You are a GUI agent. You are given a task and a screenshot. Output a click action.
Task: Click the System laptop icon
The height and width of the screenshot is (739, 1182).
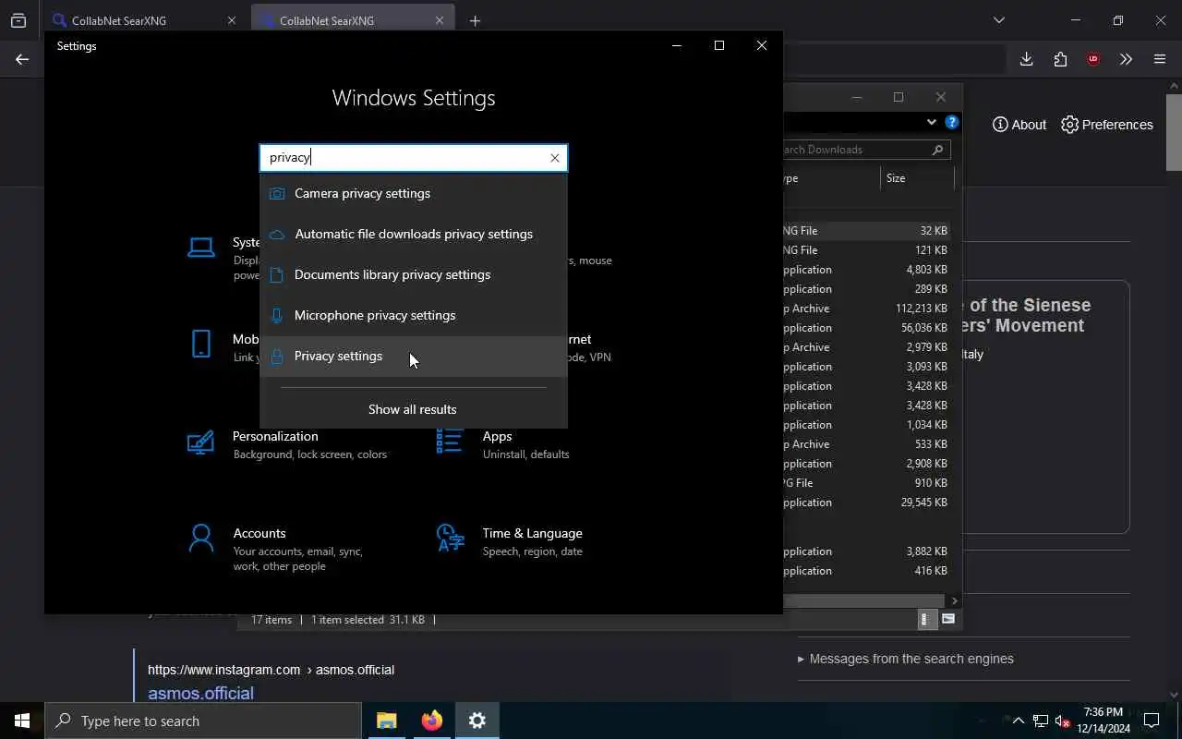(x=200, y=247)
